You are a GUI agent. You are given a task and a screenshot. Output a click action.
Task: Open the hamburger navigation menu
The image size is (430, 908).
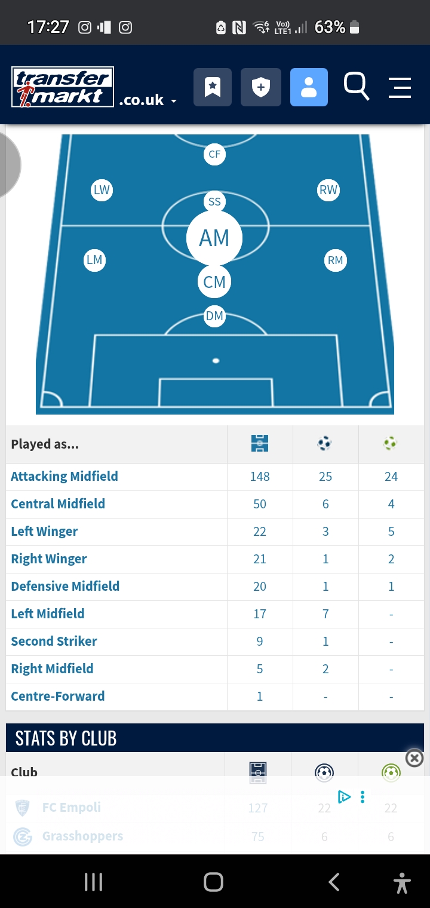point(400,87)
